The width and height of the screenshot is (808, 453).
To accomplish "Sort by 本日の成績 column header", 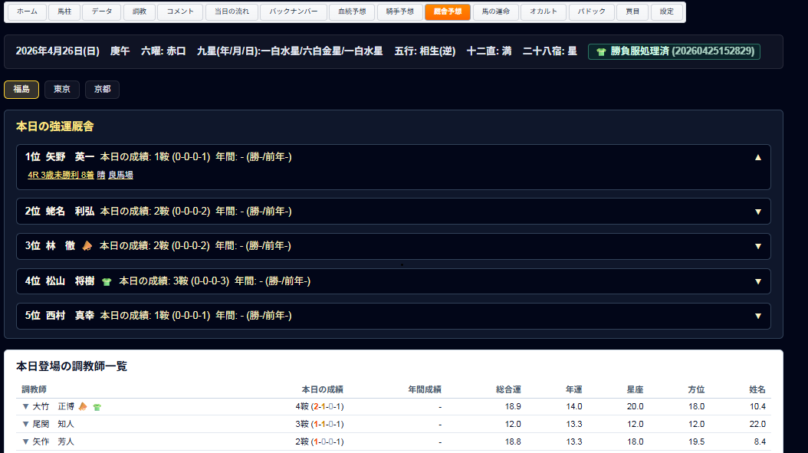I will [x=323, y=389].
